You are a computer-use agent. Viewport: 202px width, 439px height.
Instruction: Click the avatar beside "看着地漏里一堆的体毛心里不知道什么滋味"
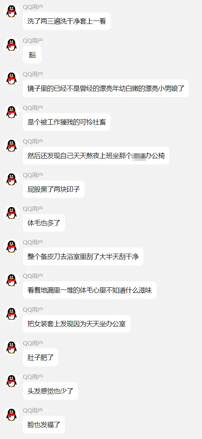point(12,280)
